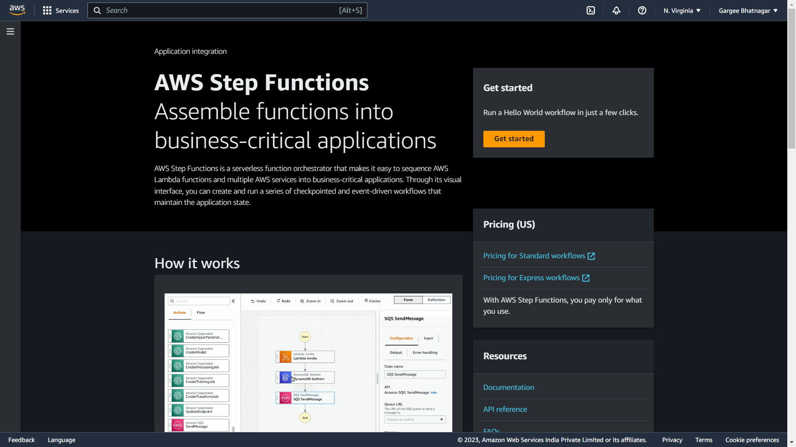
Task: Click the How it works diagram image
Action: pyautogui.click(x=308, y=362)
